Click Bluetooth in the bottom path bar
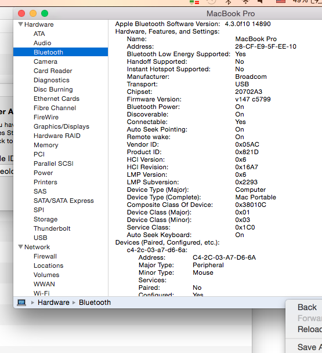 click(x=95, y=303)
